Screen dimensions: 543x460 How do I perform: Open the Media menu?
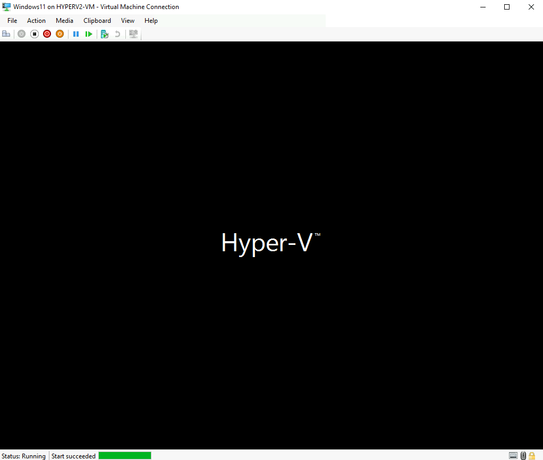(x=64, y=21)
